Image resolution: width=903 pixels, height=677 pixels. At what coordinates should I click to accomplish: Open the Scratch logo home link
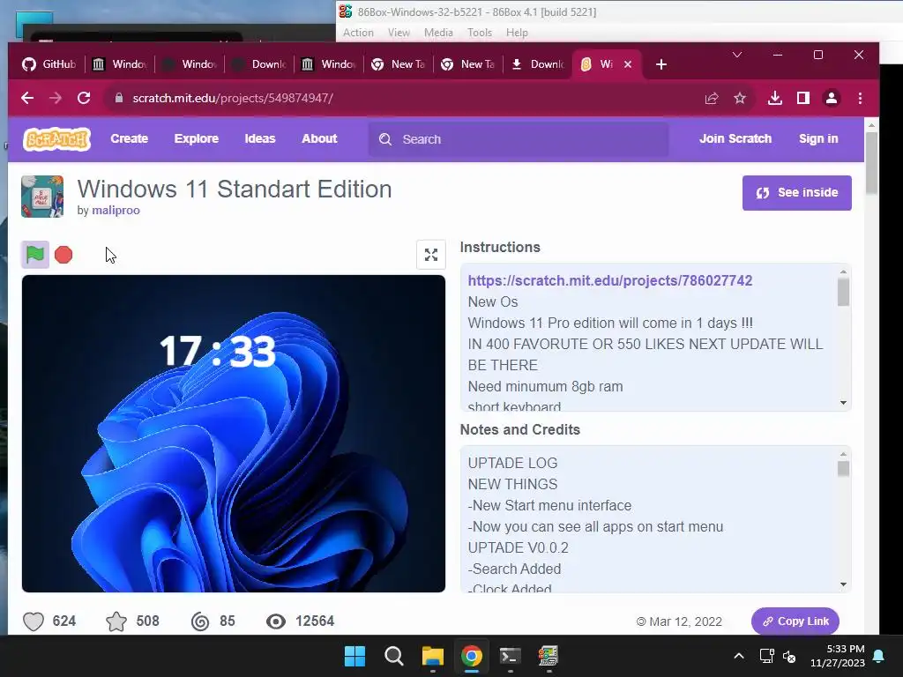56,138
